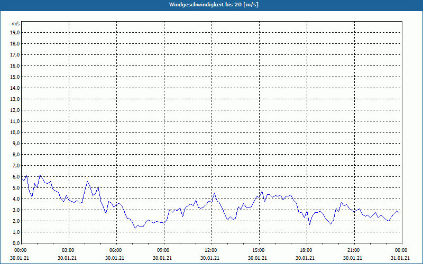Click the "09:00" time label

tap(164, 250)
